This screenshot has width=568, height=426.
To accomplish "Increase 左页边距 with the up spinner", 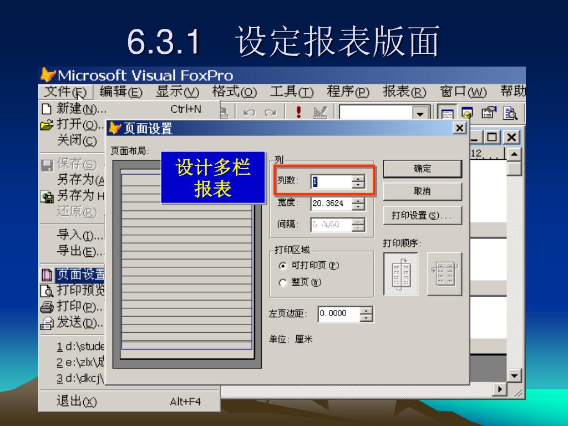I will 367,311.
